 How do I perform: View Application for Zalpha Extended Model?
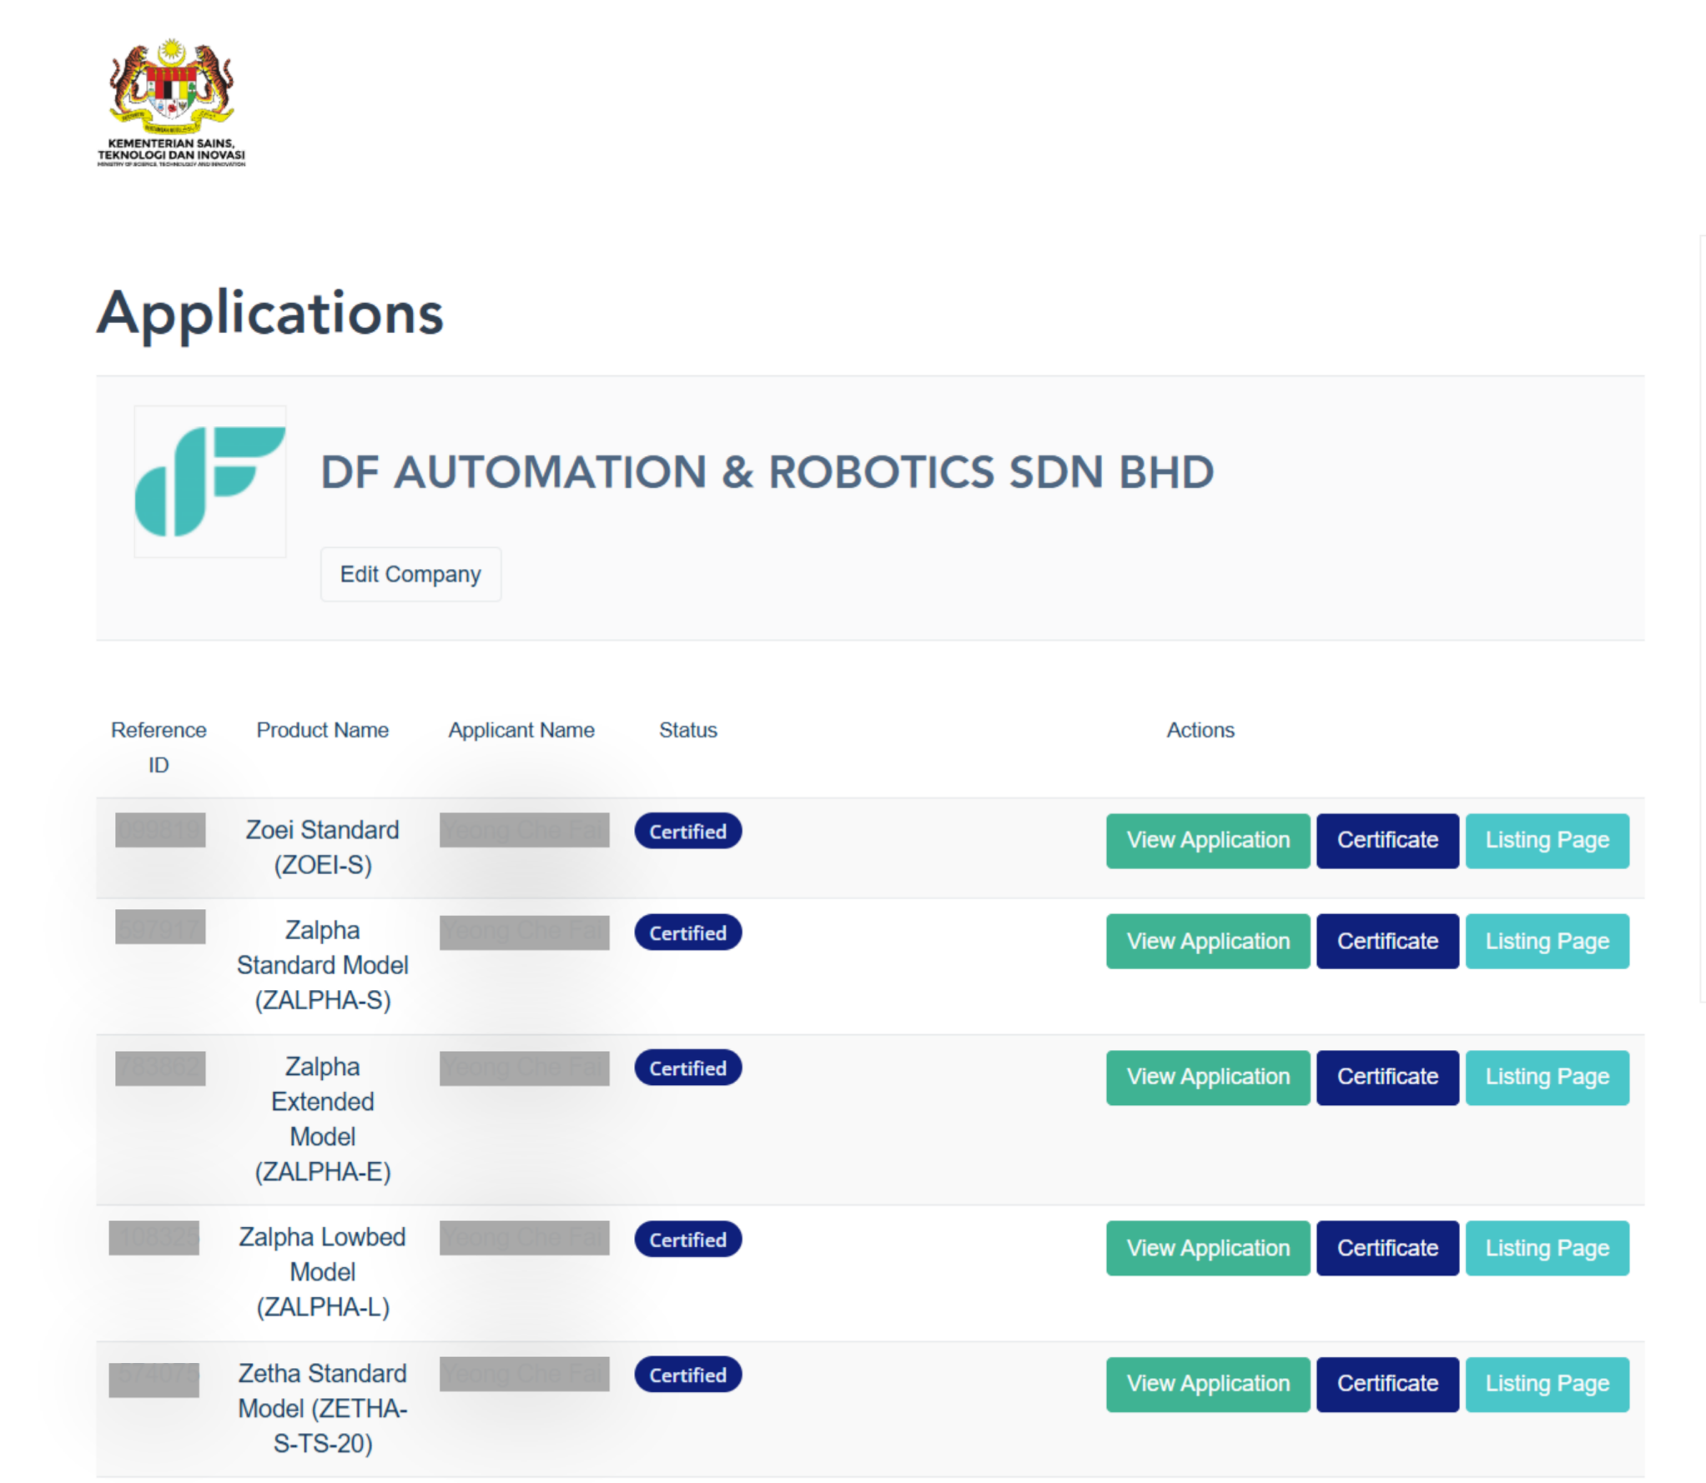point(1207,1077)
